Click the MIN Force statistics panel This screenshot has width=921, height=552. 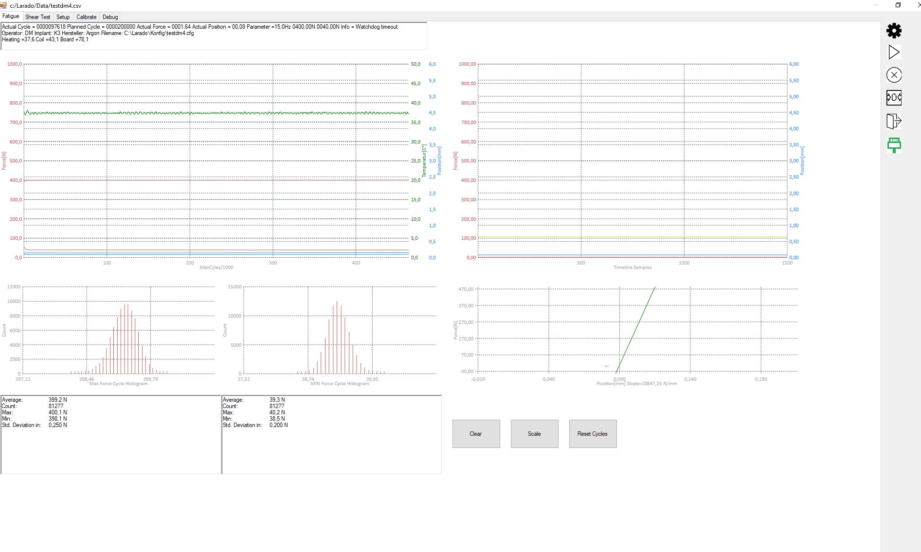pyautogui.click(x=331, y=434)
